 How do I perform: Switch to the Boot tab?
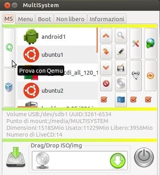44,19
